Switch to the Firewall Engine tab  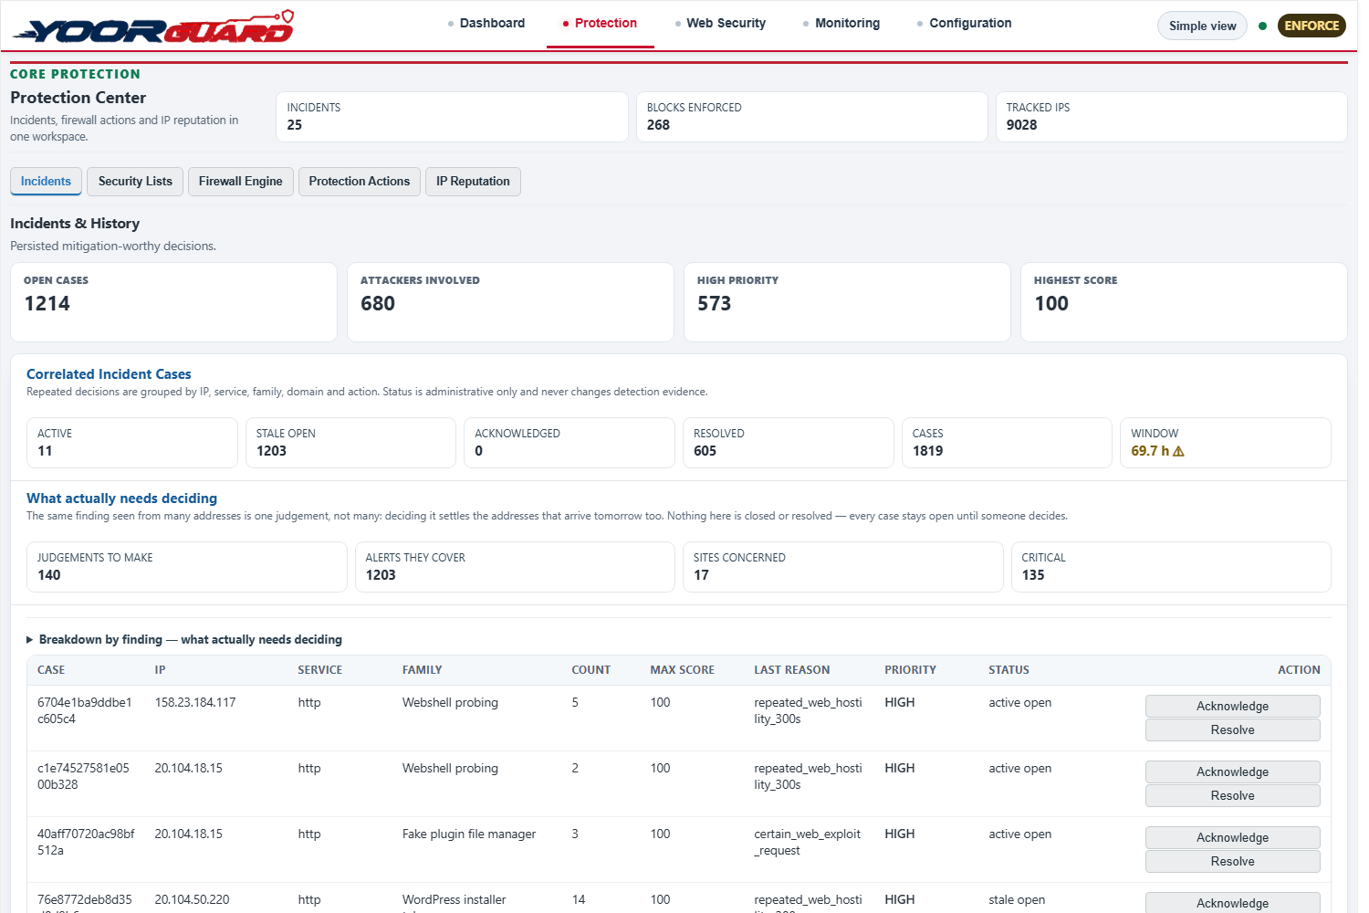[241, 182]
